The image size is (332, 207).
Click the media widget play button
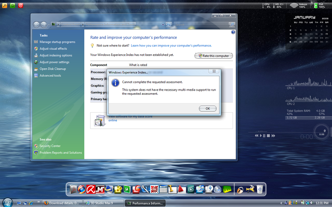click(x=261, y=136)
